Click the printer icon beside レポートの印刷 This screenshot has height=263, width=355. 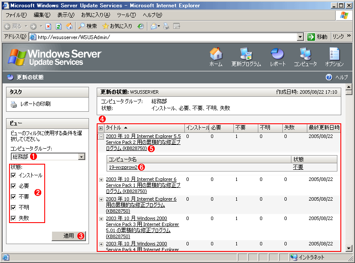coord(14,104)
